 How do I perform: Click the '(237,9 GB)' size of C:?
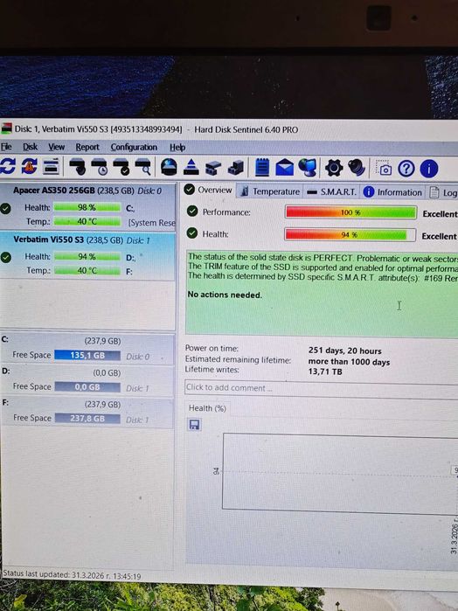(x=102, y=341)
